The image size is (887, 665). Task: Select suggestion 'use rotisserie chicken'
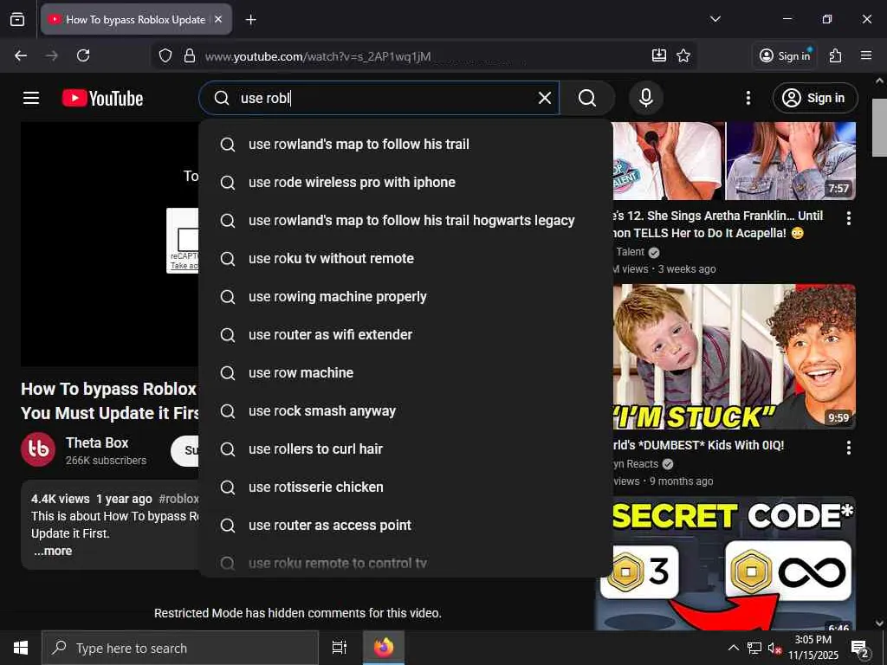point(405,487)
